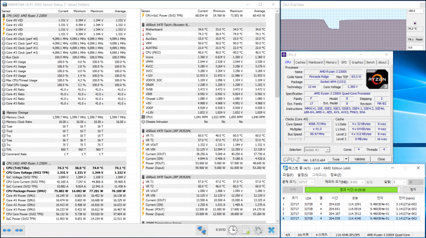This screenshot has width=426, height=238.
Task: Click the Close button in CPU-Z
Action: tap(381, 159)
